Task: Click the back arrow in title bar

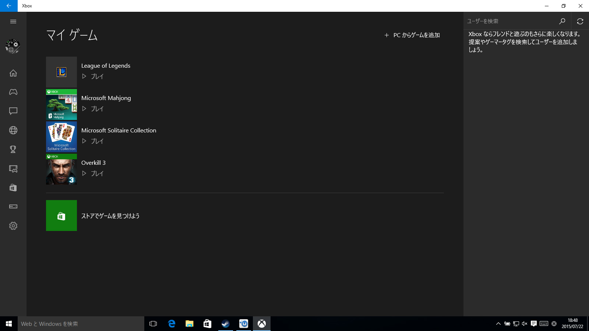Action: (x=9, y=6)
